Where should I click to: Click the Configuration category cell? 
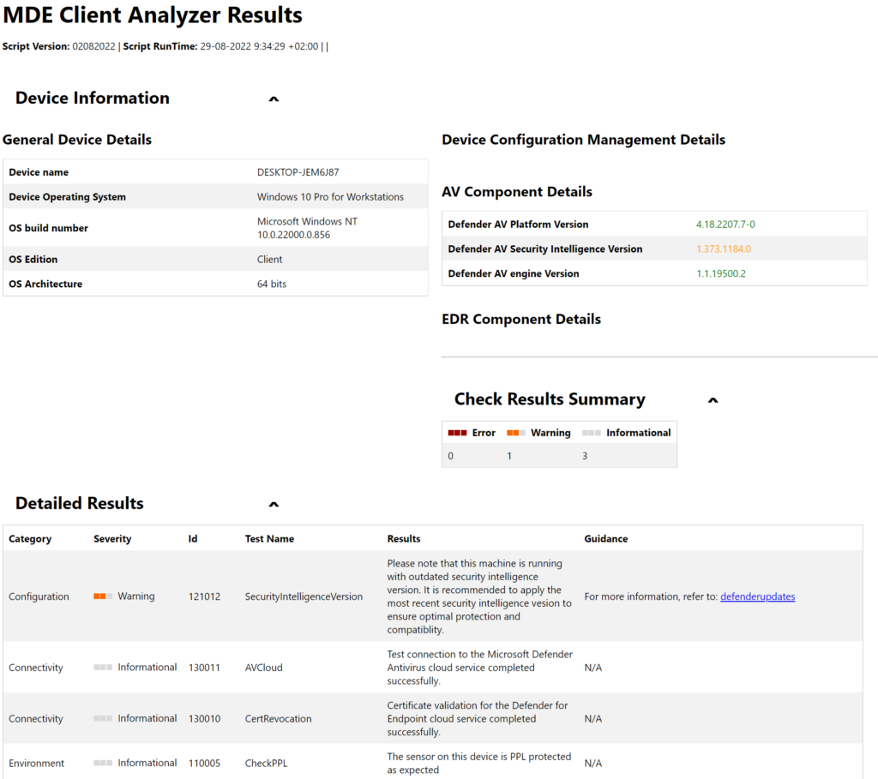[39, 596]
